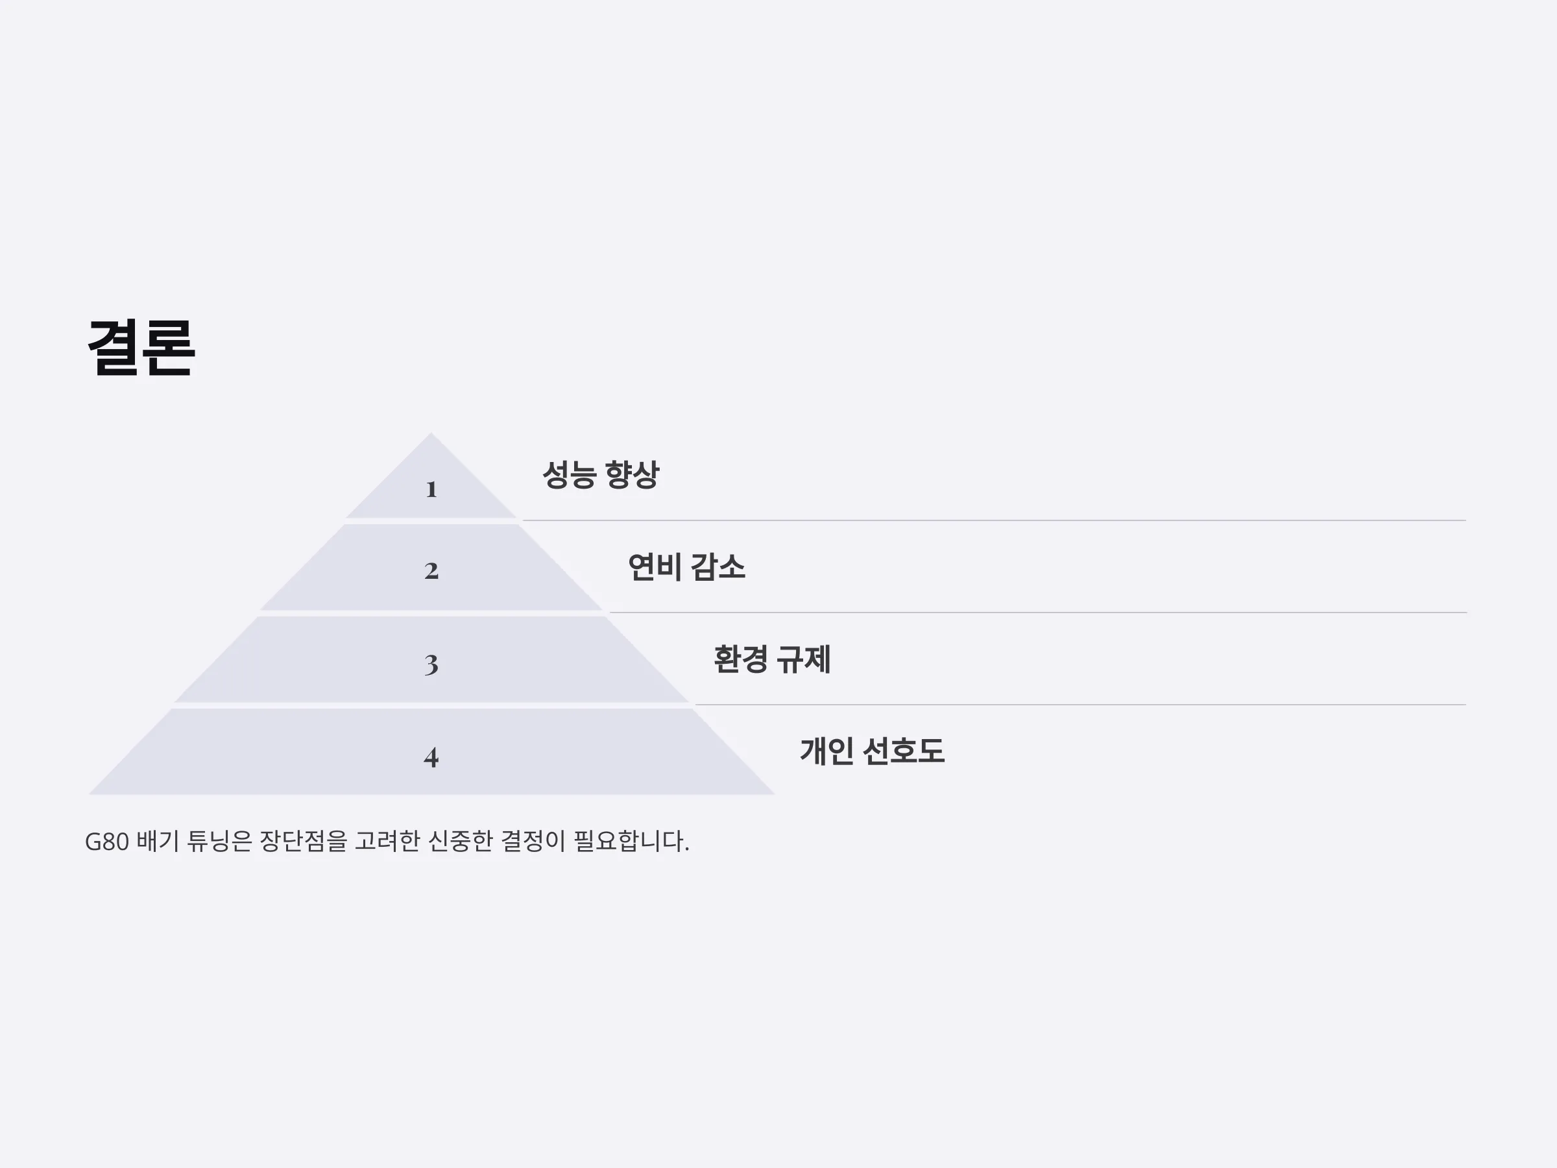
Task: Click the word 고려한 in the caption
Action: [387, 842]
